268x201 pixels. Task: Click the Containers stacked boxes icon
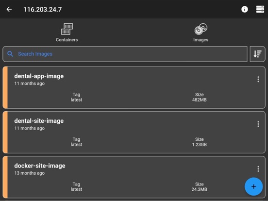click(x=67, y=29)
